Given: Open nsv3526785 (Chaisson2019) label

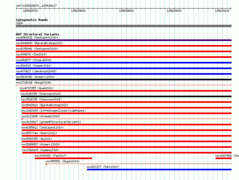Looking at the screenshot, I should click(x=41, y=99).
